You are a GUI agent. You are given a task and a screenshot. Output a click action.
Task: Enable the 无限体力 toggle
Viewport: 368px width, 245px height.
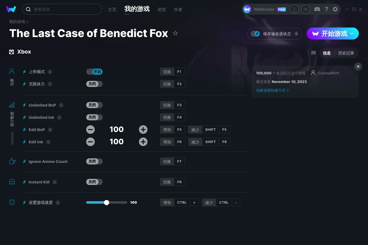click(x=94, y=84)
